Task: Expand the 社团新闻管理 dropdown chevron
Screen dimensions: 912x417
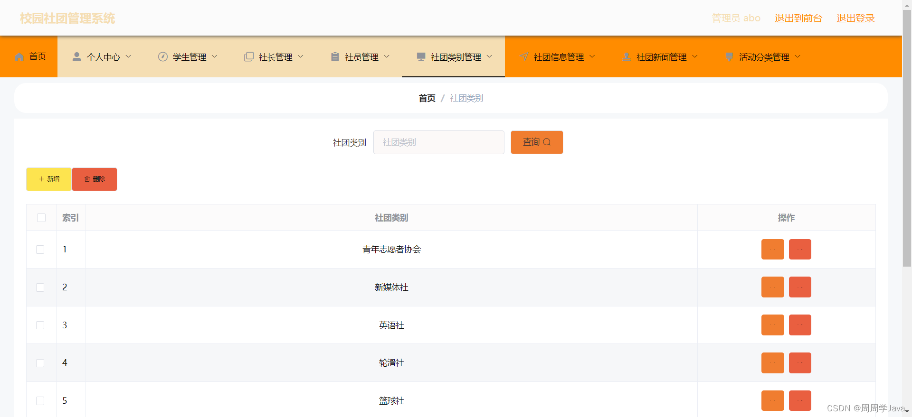Action: pos(695,56)
